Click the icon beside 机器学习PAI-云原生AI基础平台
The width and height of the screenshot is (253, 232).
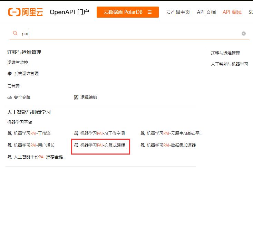pyautogui.click(x=143, y=133)
